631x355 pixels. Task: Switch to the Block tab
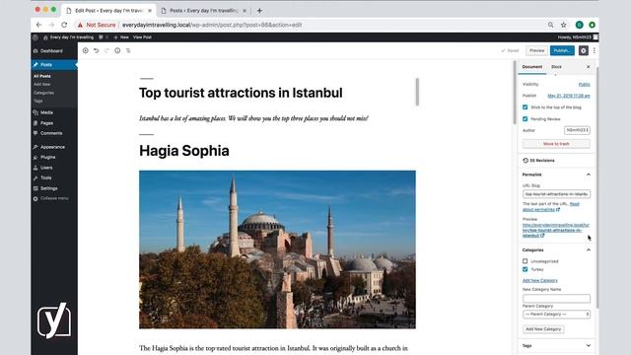tap(556, 67)
